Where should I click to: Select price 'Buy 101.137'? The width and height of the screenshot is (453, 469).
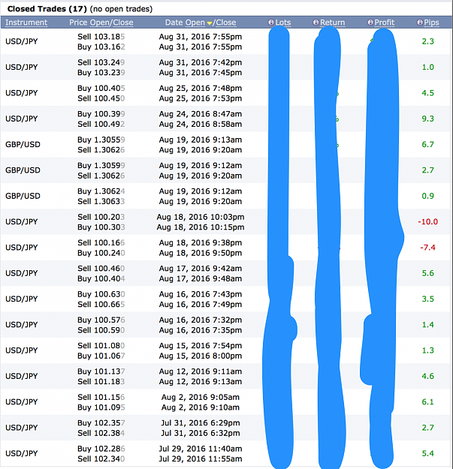point(101,371)
